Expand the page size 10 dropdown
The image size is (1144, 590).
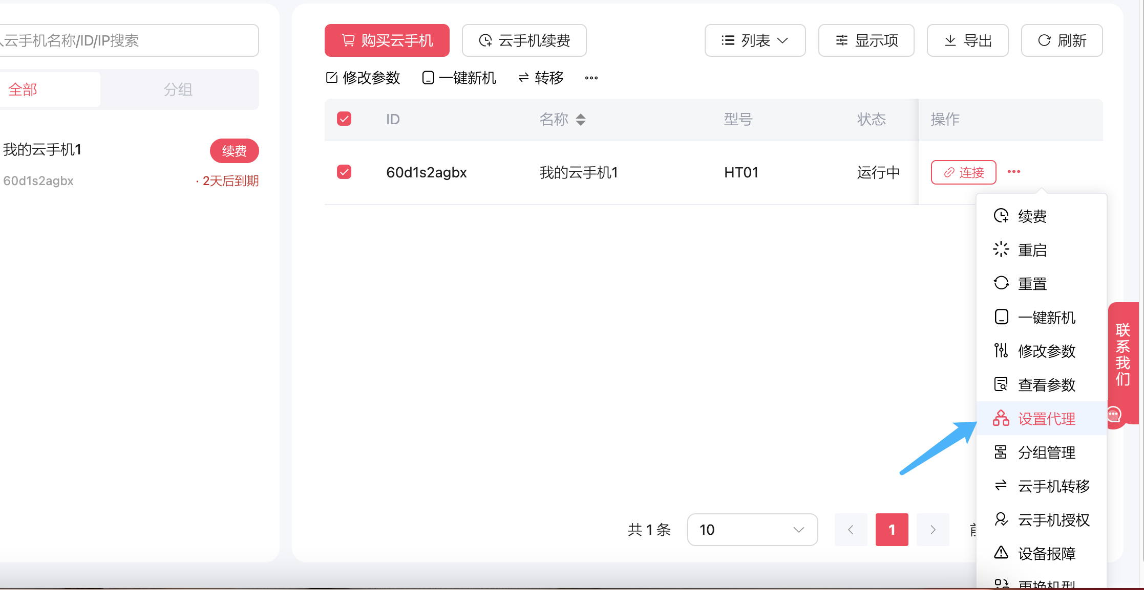752,530
